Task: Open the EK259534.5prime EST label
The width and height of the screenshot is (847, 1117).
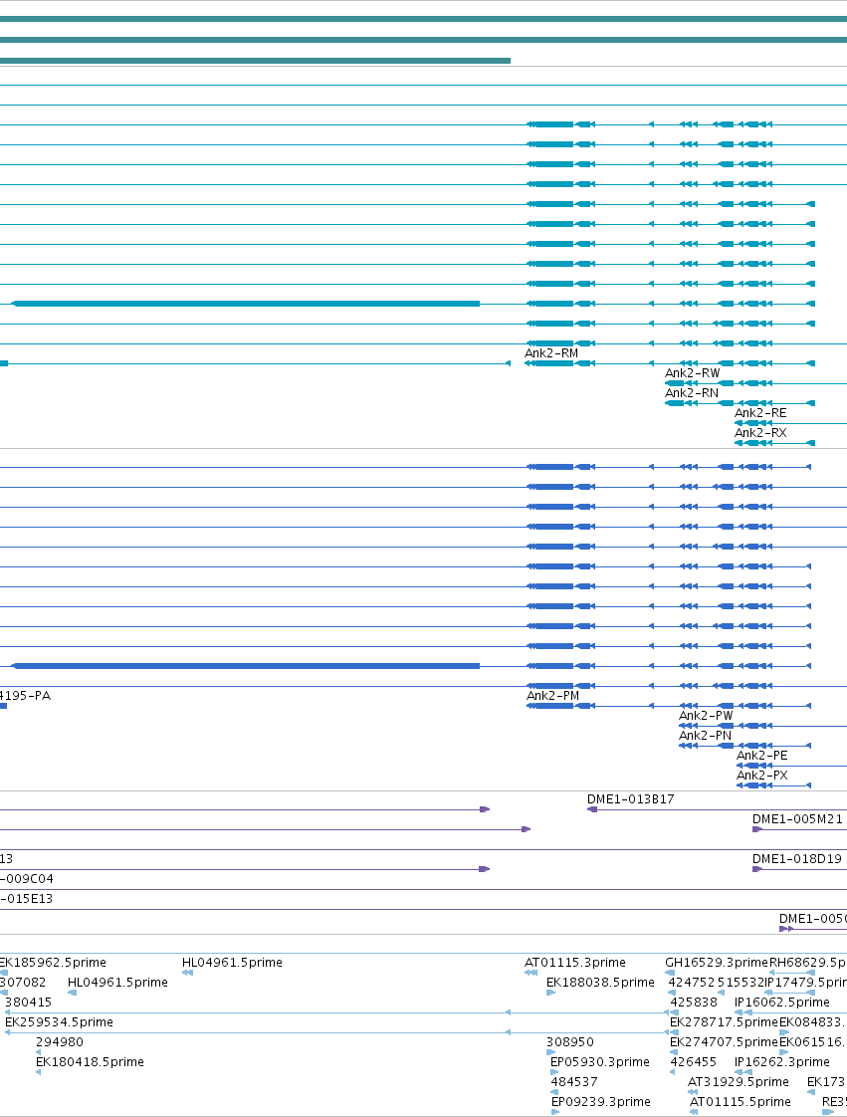Action: coord(59,1023)
